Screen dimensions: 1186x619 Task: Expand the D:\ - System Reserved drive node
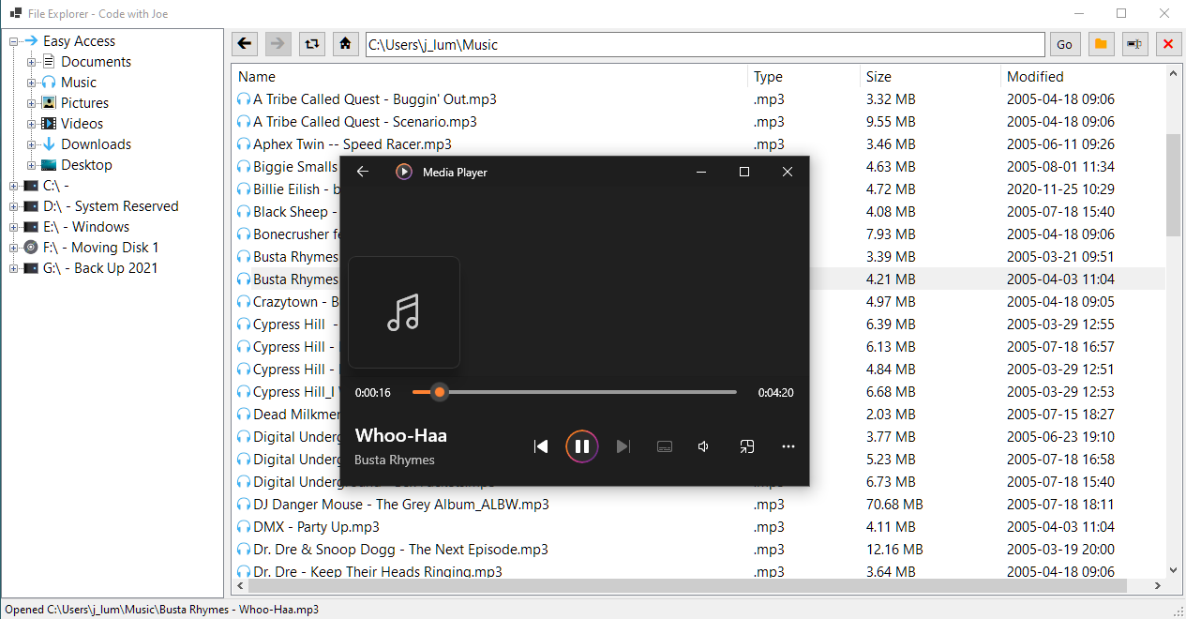[13, 205]
